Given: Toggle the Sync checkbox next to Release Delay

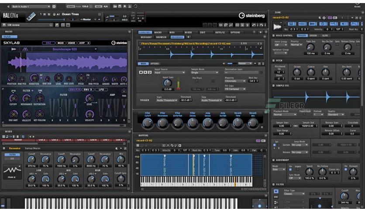Looking at the screenshot, I should point(358,44).
